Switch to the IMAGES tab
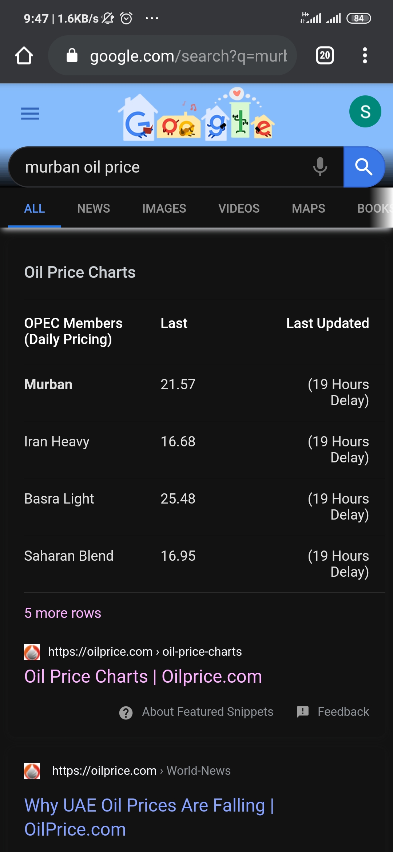The width and height of the screenshot is (393, 852). [x=164, y=209]
